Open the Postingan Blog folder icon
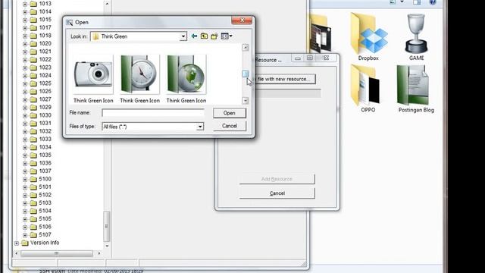The width and height of the screenshot is (485, 273). [x=414, y=85]
